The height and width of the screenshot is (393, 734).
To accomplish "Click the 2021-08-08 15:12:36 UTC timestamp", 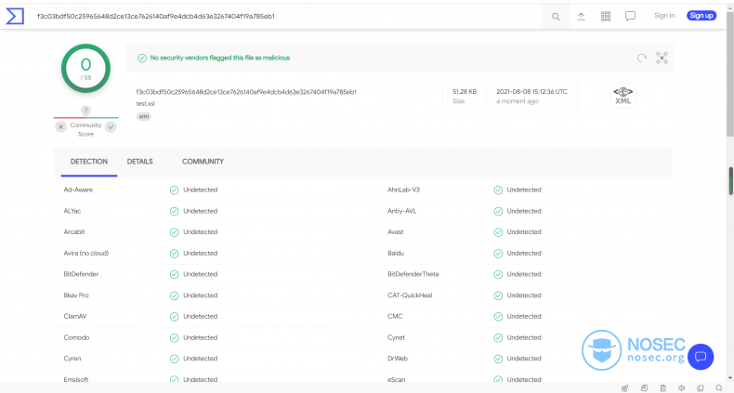I will point(531,92).
